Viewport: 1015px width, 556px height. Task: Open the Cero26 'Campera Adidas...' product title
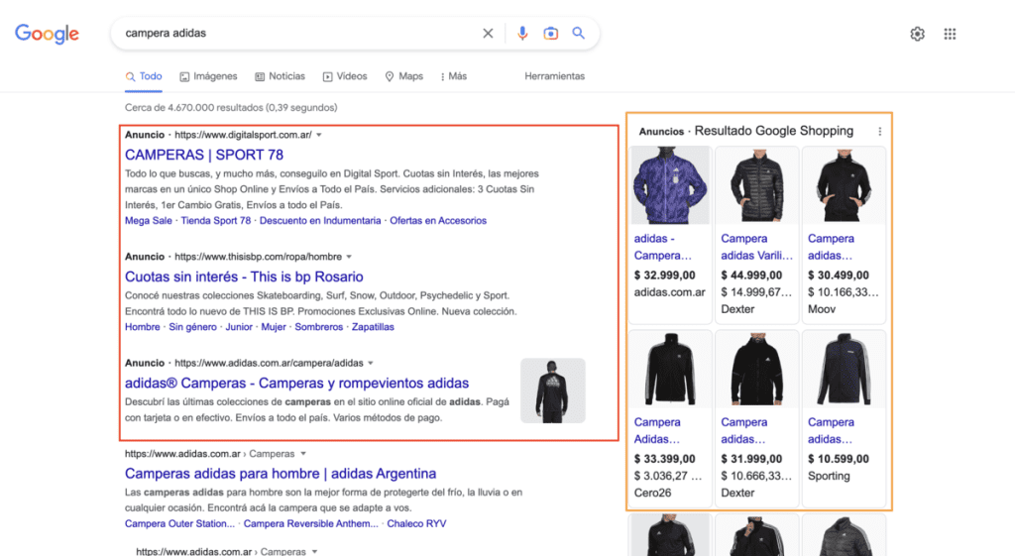click(657, 431)
